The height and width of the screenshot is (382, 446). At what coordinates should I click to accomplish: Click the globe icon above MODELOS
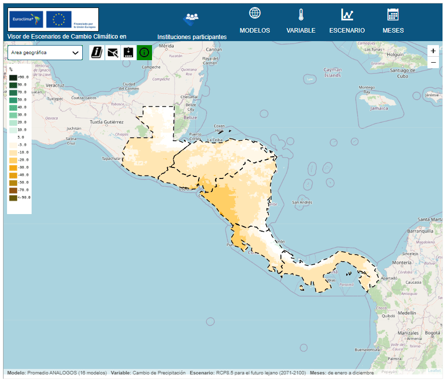tap(255, 14)
